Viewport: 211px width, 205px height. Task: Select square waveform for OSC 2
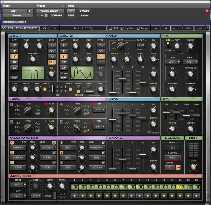101,62
